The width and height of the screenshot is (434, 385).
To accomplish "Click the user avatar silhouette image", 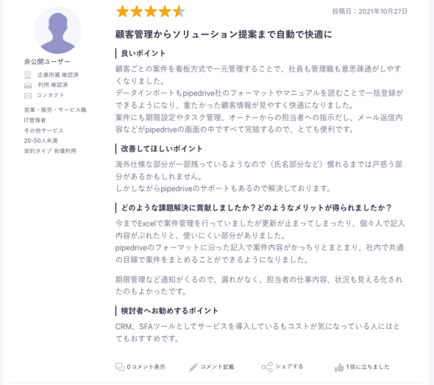I will point(57,30).
